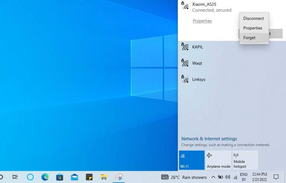Open the news and weather widget icon
The height and width of the screenshot is (183, 286).
[x=165, y=177]
